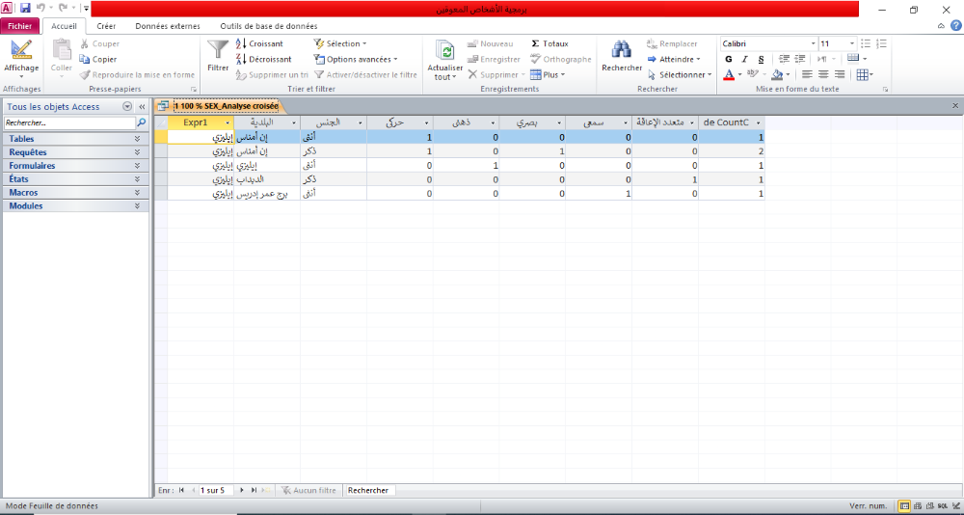Image resolution: width=964 pixels, height=515 pixels.
Task: Expand the Formulaires group
Action: pos(75,166)
